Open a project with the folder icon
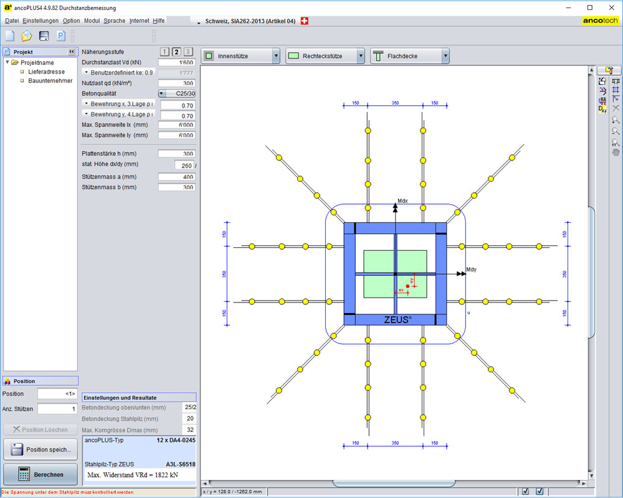623x498 pixels. point(27,36)
